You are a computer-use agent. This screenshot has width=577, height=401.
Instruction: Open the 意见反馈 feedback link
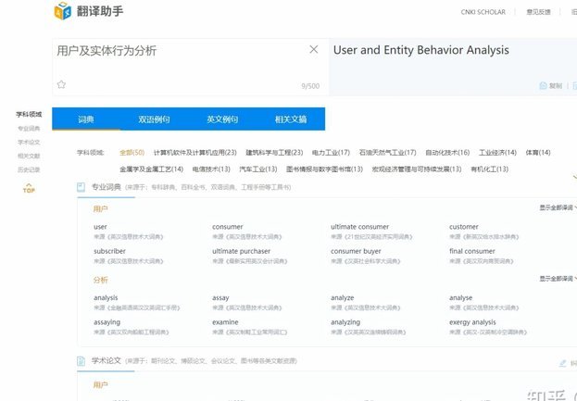pyautogui.click(x=538, y=12)
